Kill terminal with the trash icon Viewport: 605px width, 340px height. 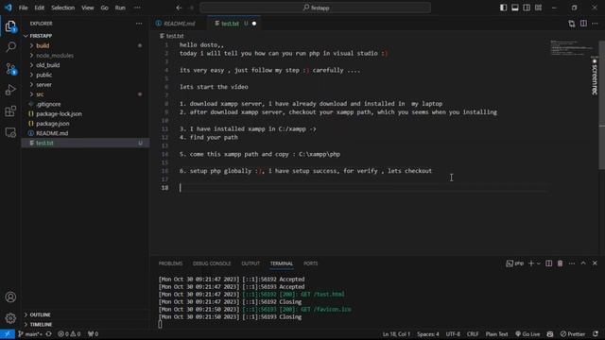point(560,263)
